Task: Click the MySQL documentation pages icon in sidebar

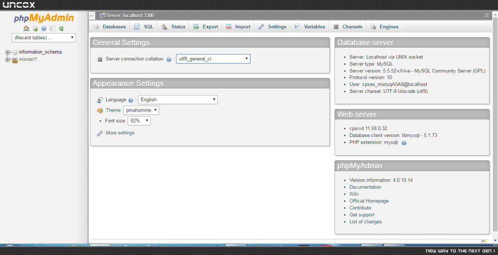Action: tap(53, 28)
